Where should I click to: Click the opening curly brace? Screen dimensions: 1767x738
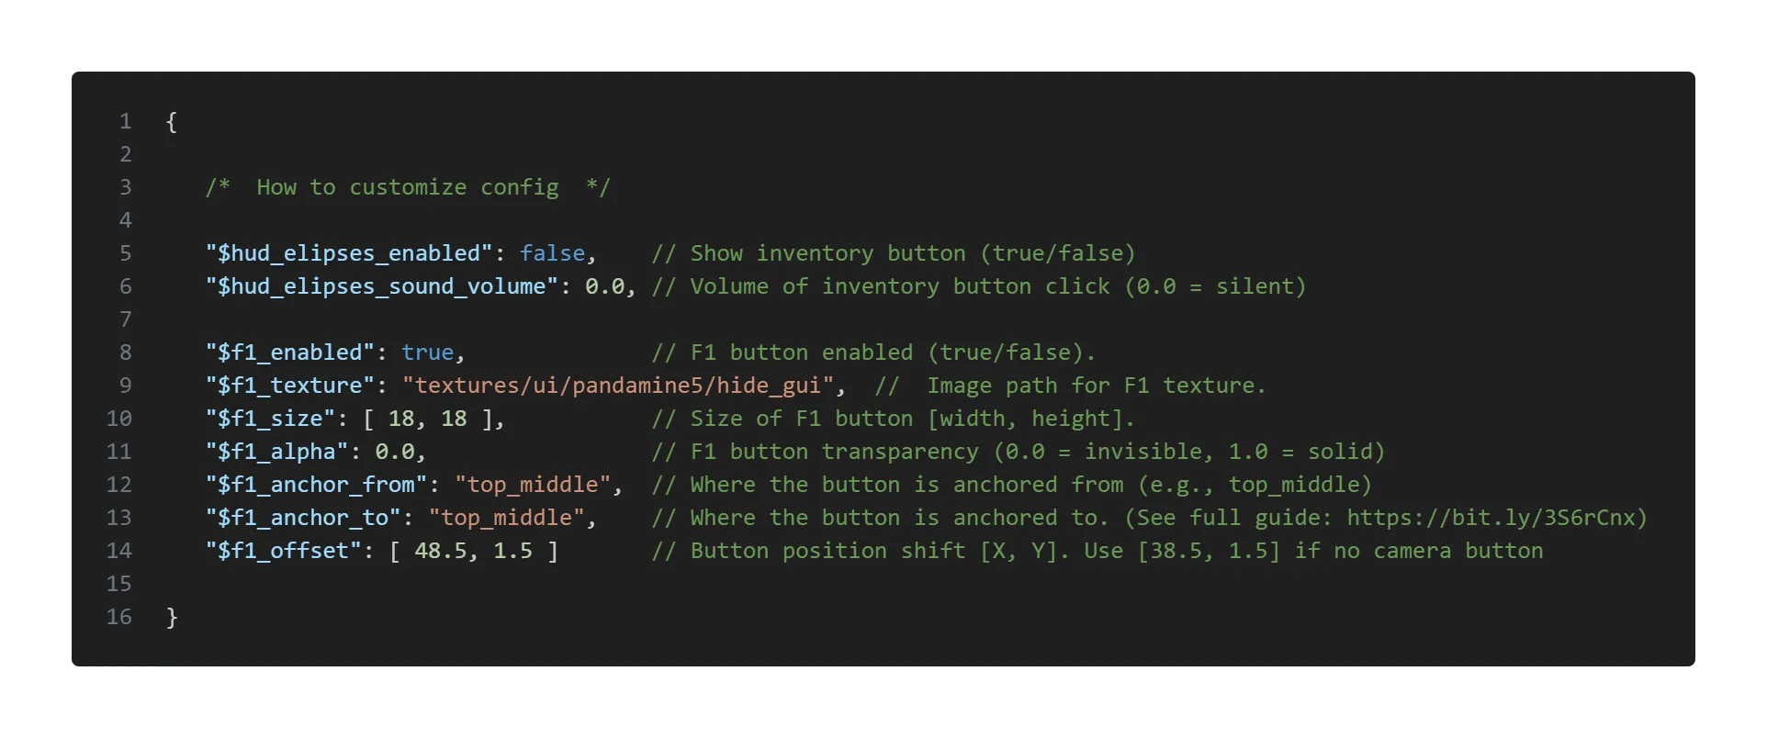point(172,121)
